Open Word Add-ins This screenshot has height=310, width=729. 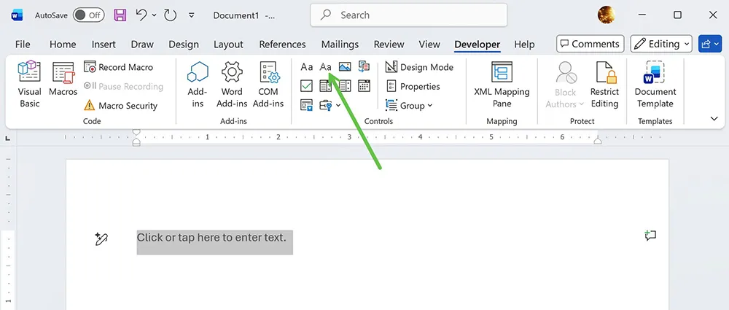point(232,85)
